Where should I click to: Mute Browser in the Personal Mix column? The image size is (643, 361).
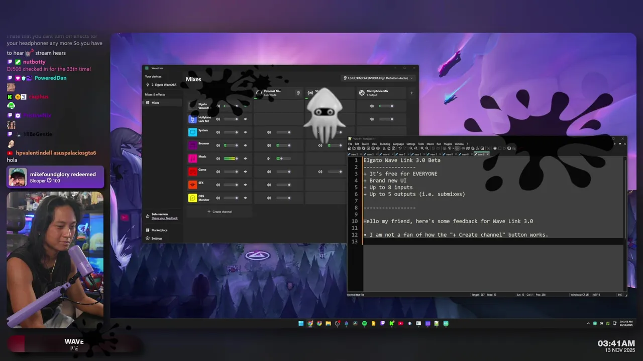(269, 145)
